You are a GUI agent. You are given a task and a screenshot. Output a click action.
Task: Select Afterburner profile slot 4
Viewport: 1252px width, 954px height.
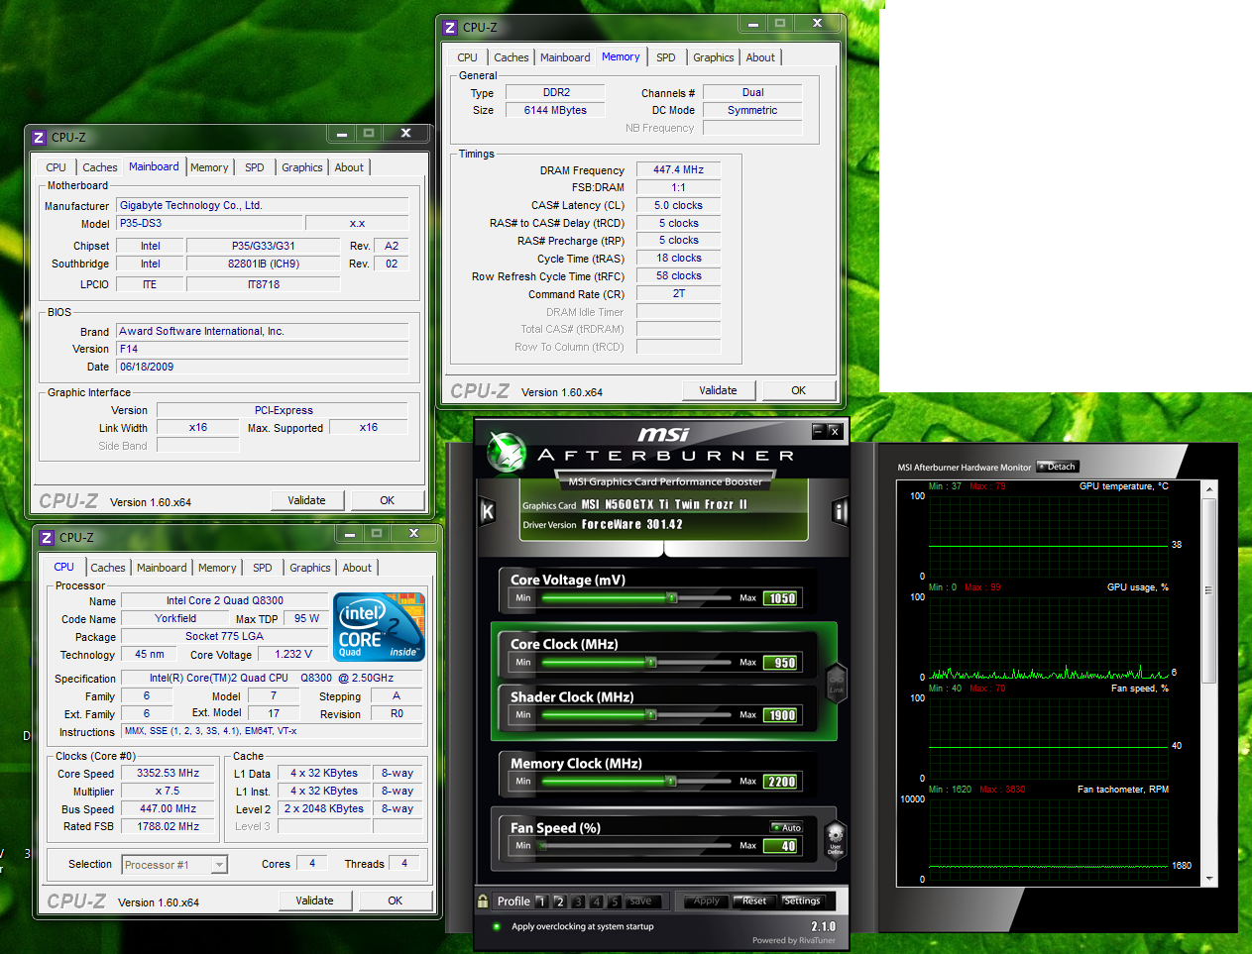click(597, 901)
